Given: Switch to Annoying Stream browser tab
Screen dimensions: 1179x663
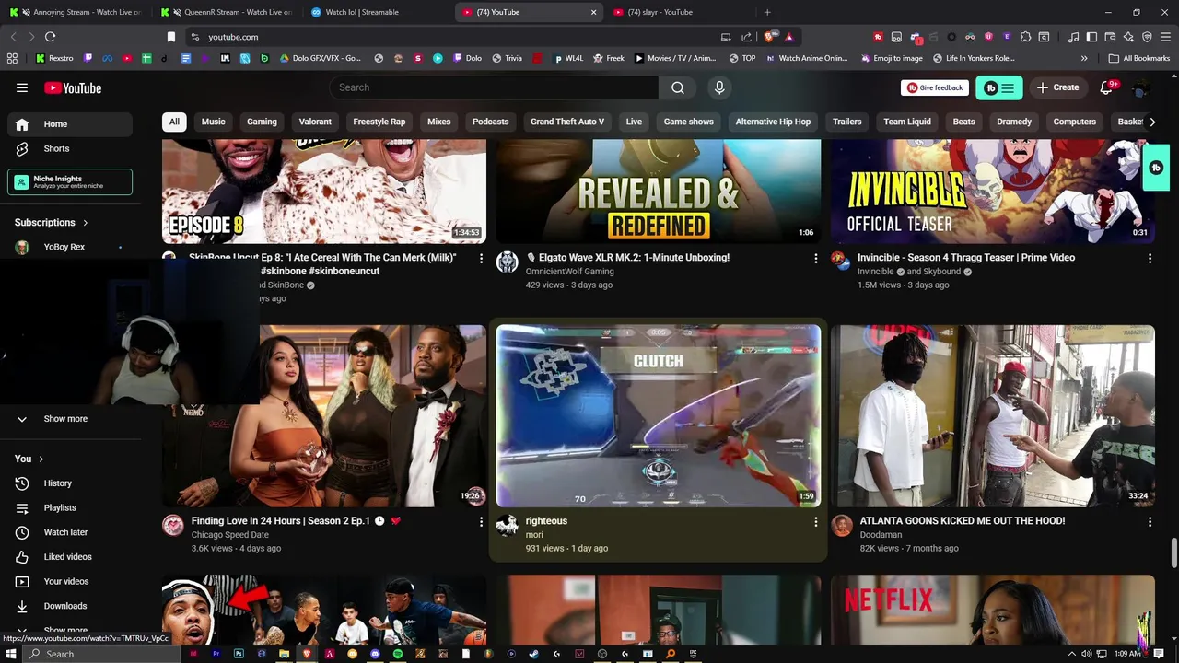Looking at the screenshot, I should pos(76,12).
